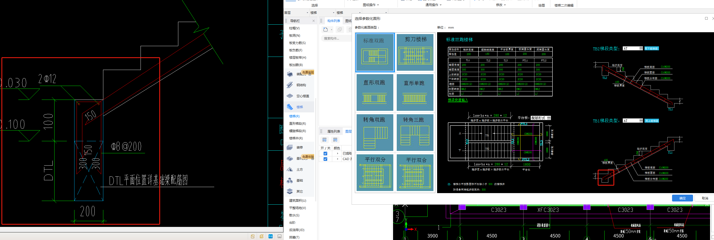Open TB2梯段类型 AT ellipsis selector
The width and height of the screenshot is (714, 240).
click(641, 48)
